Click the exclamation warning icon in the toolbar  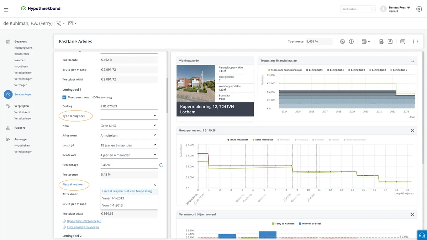351,42
